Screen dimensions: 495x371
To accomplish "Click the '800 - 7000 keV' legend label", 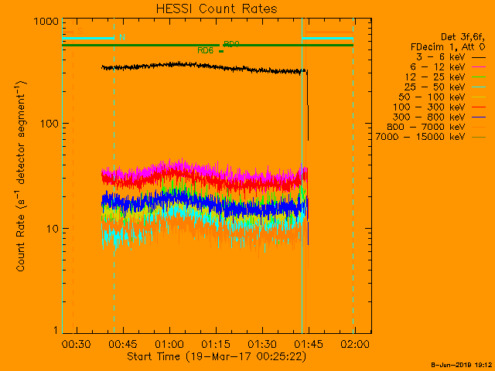I will [x=426, y=127].
